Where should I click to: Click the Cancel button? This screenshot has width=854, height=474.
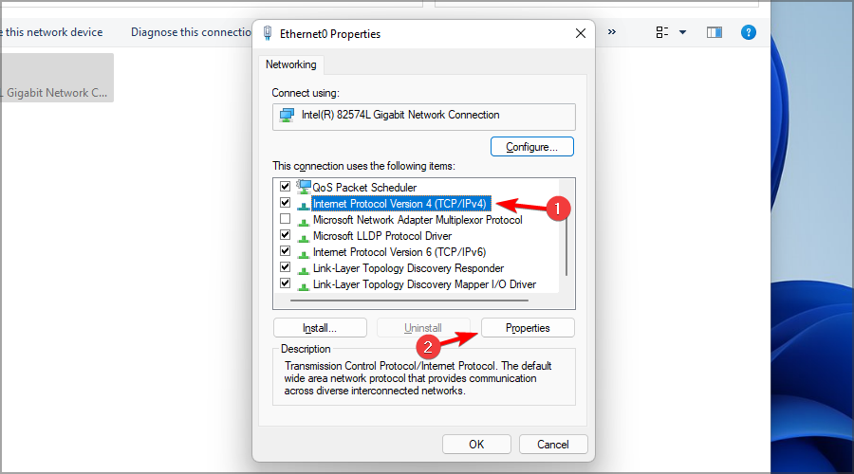(553, 445)
